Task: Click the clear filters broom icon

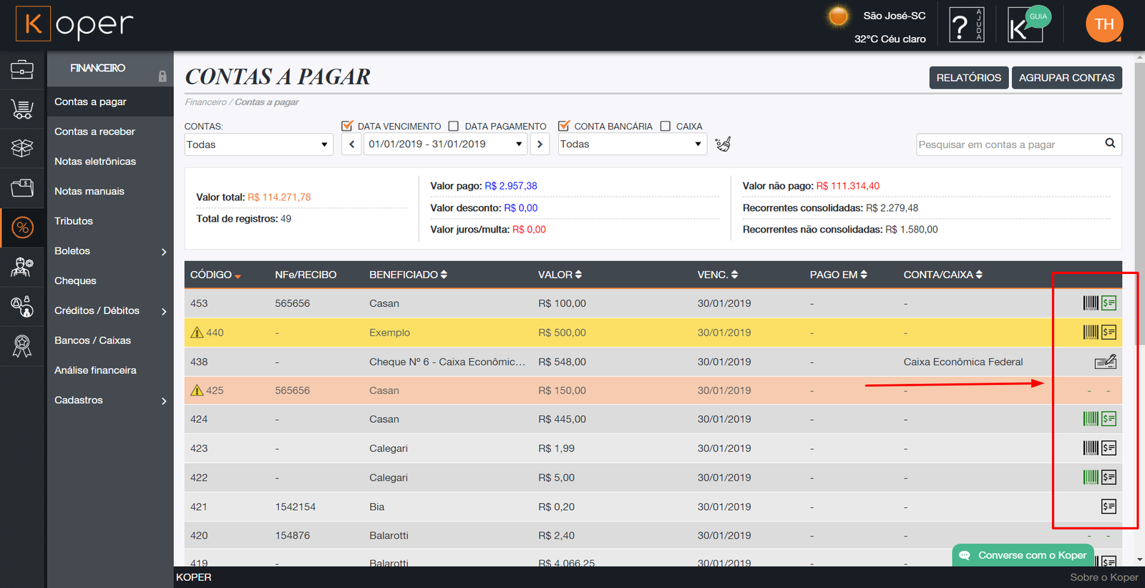Action: point(723,144)
